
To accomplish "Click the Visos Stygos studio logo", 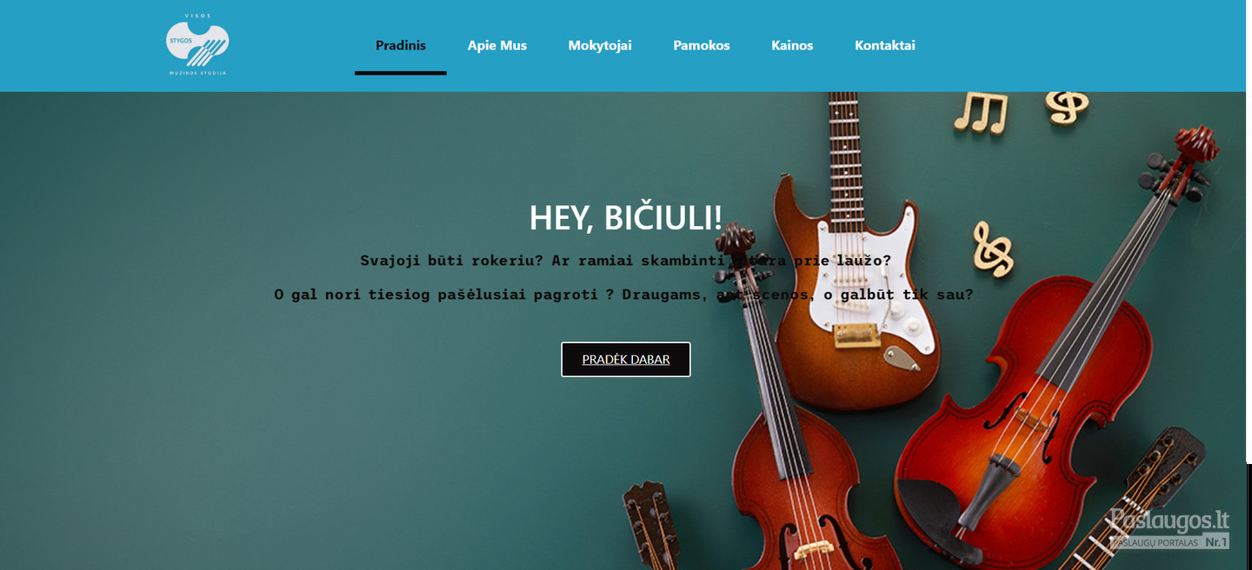I will (197, 45).
